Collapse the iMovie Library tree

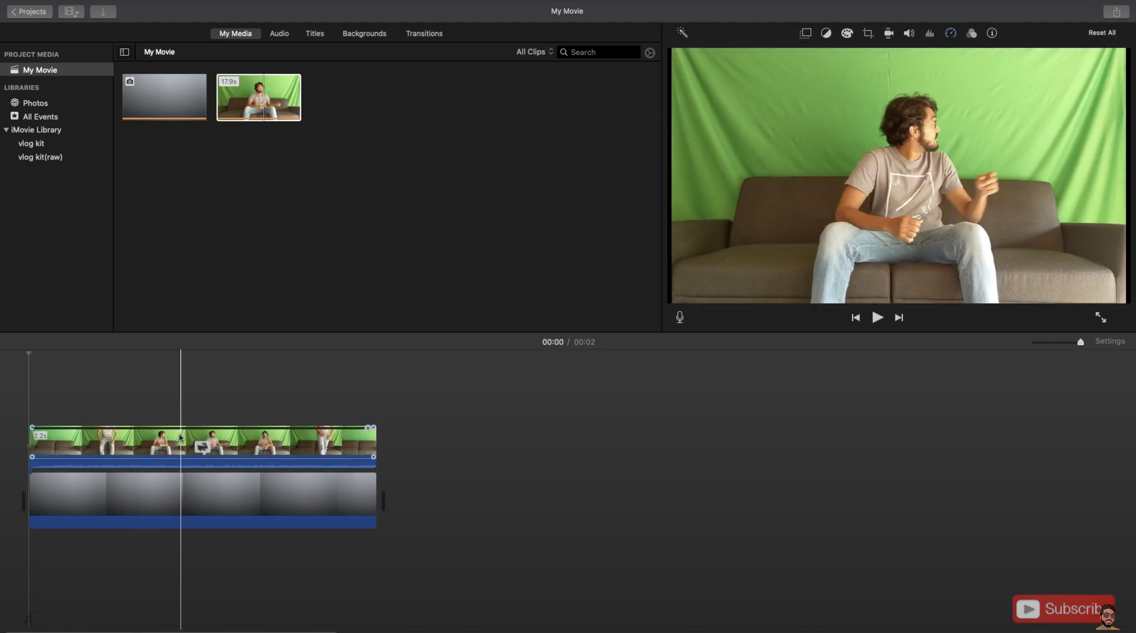(x=7, y=130)
